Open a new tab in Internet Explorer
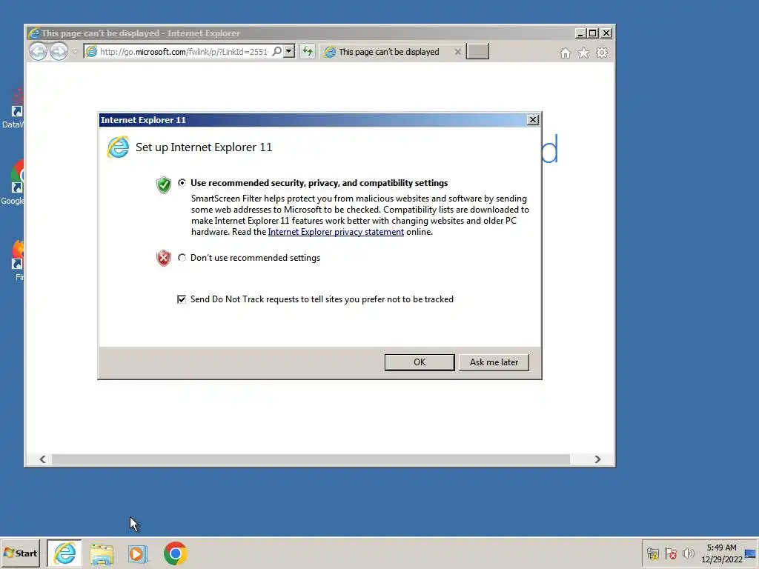 (x=477, y=51)
